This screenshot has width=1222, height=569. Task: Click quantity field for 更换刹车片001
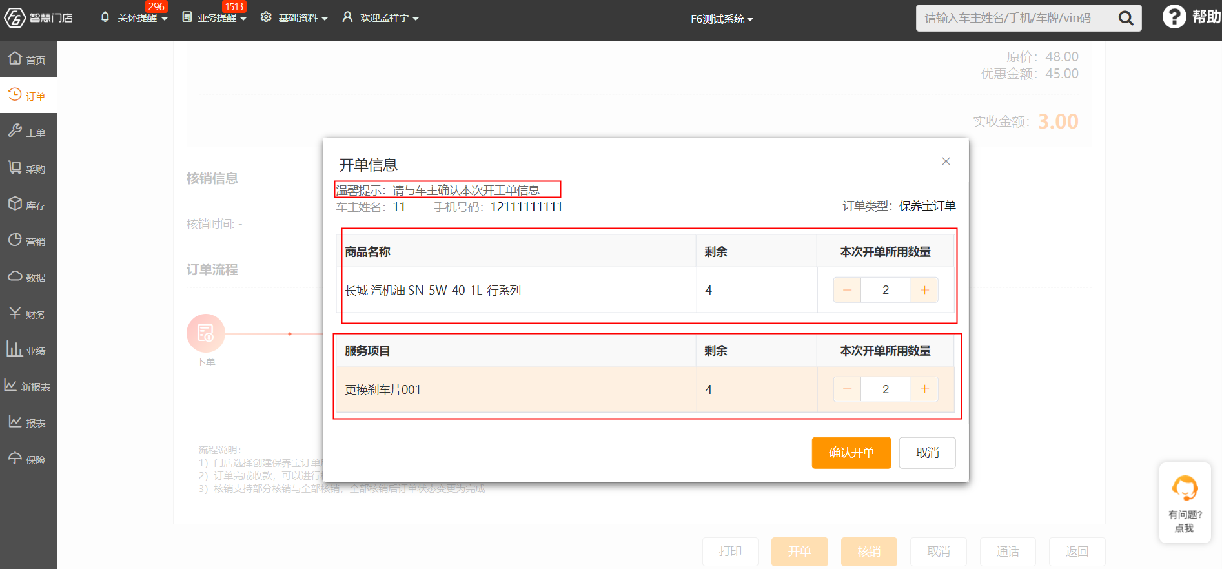click(886, 389)
